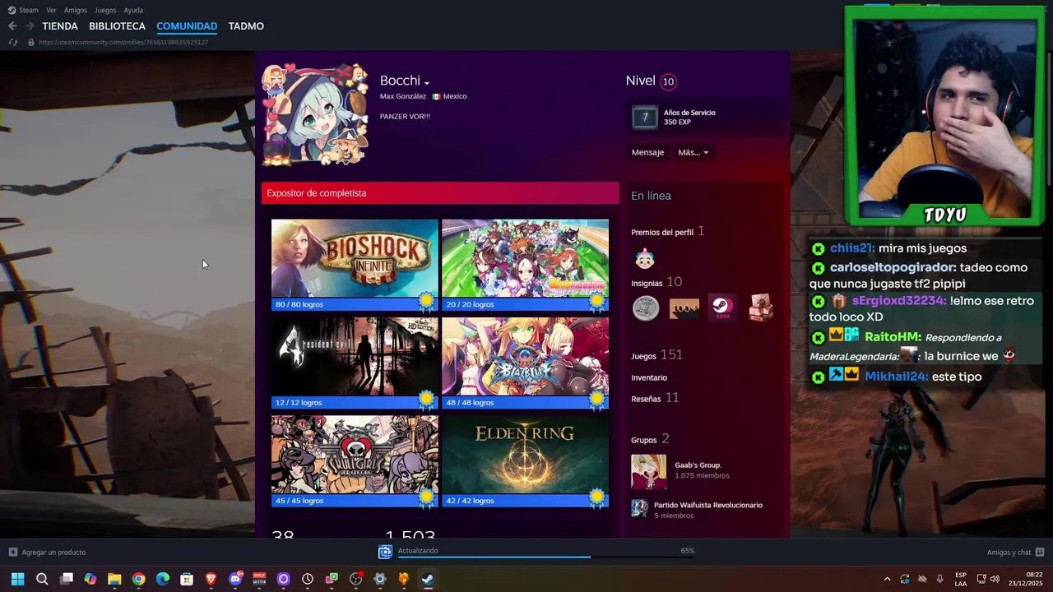Click the Mensaje button

click(647, 152)
